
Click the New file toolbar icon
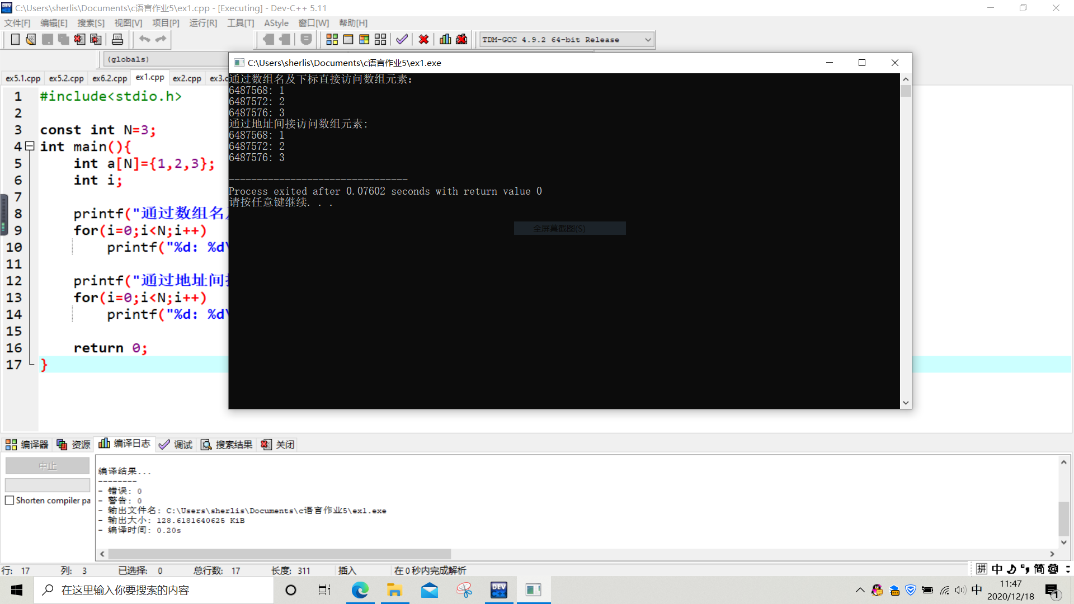[x=15, y=39]
